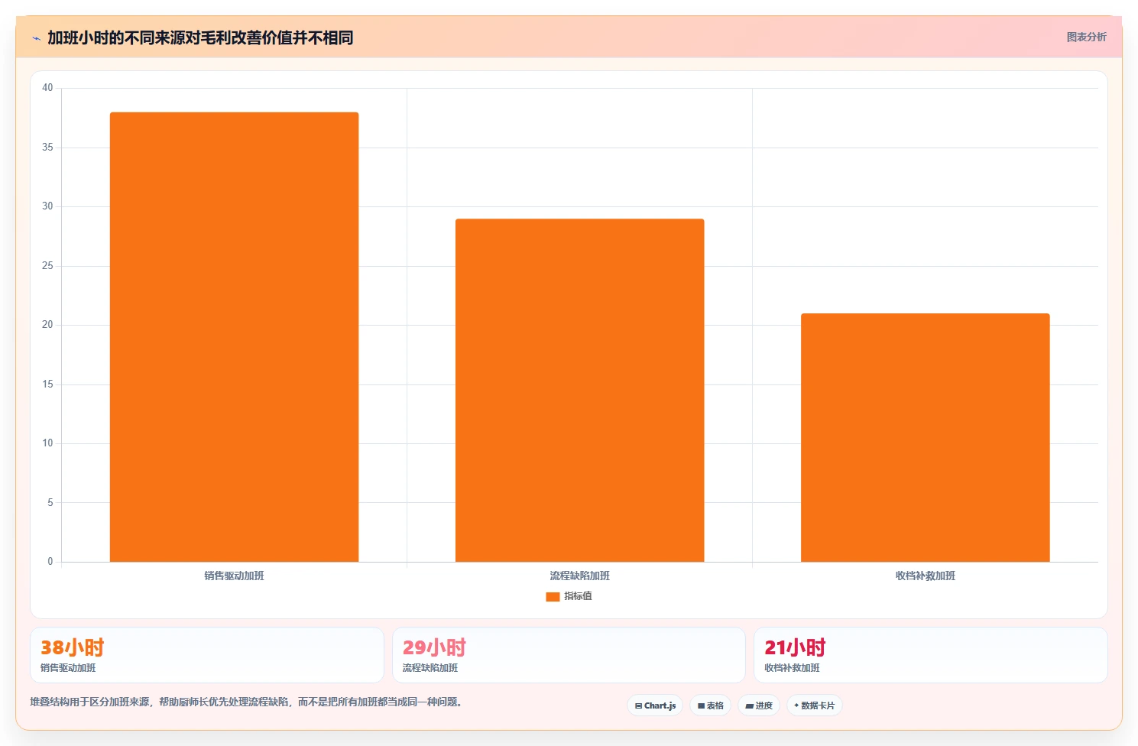This screenshot has width=1138, height=746.
Task: Click the y-axis value 15
Action: (x=47, y=384)
